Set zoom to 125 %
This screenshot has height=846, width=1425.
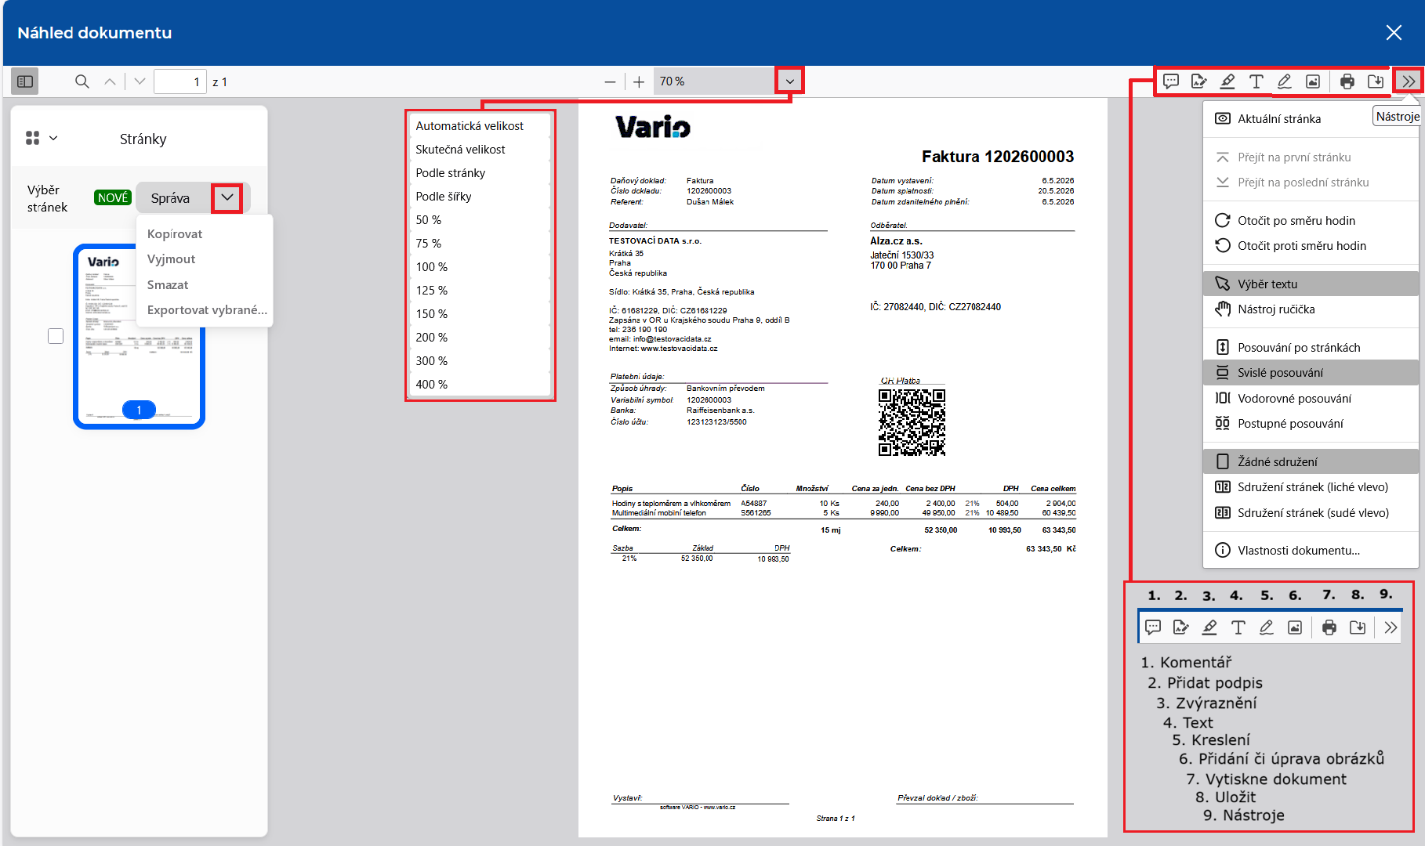pos(480,290)
